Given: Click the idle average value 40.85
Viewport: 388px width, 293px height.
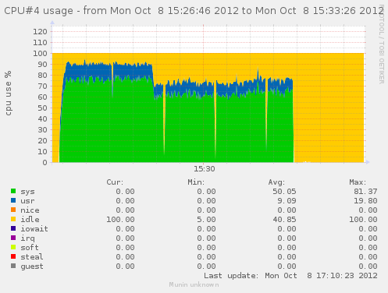Looking at the screenshot, I should point(284,220).
